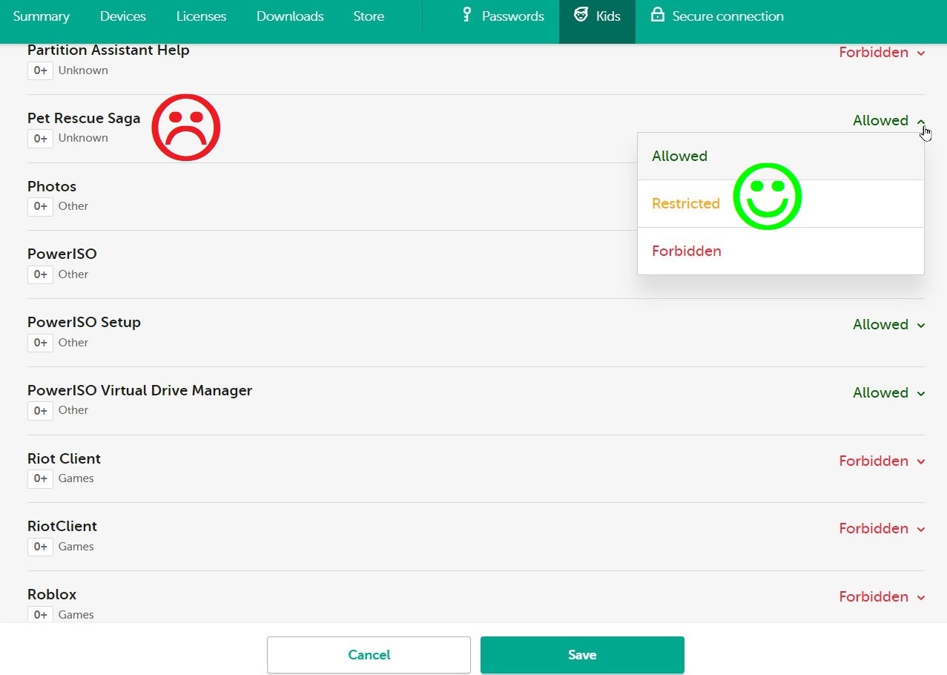Click the Cancel button
The height and width of the screenshot is (675, 947).
click(369, 655)
